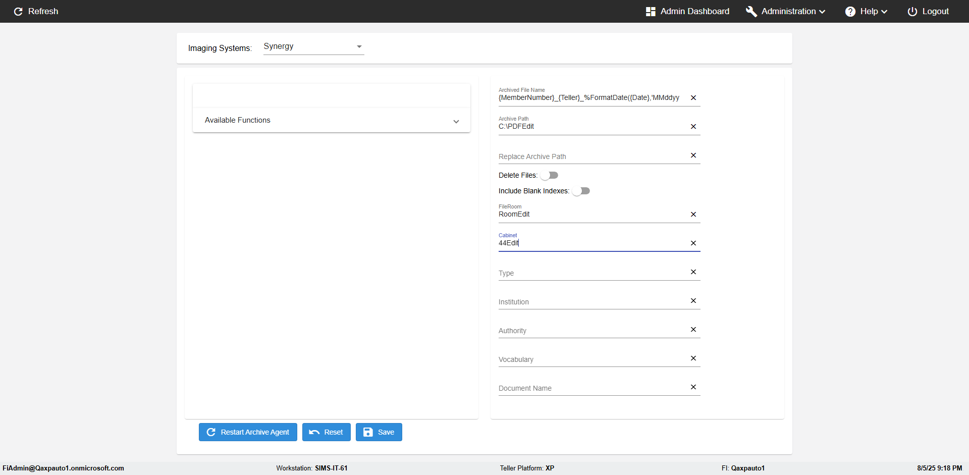Click into the Institution input field
The height and width of the screenshot is (475, 969).
coord(590,302)
